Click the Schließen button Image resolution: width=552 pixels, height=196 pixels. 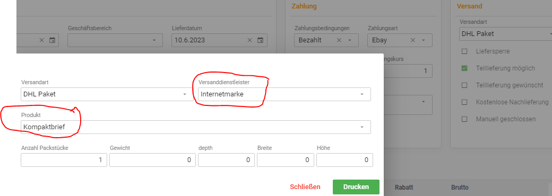(305, 187)
